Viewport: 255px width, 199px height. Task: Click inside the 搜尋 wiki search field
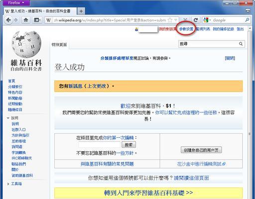[208, 44]
